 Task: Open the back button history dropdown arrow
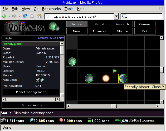coord(9,16)
